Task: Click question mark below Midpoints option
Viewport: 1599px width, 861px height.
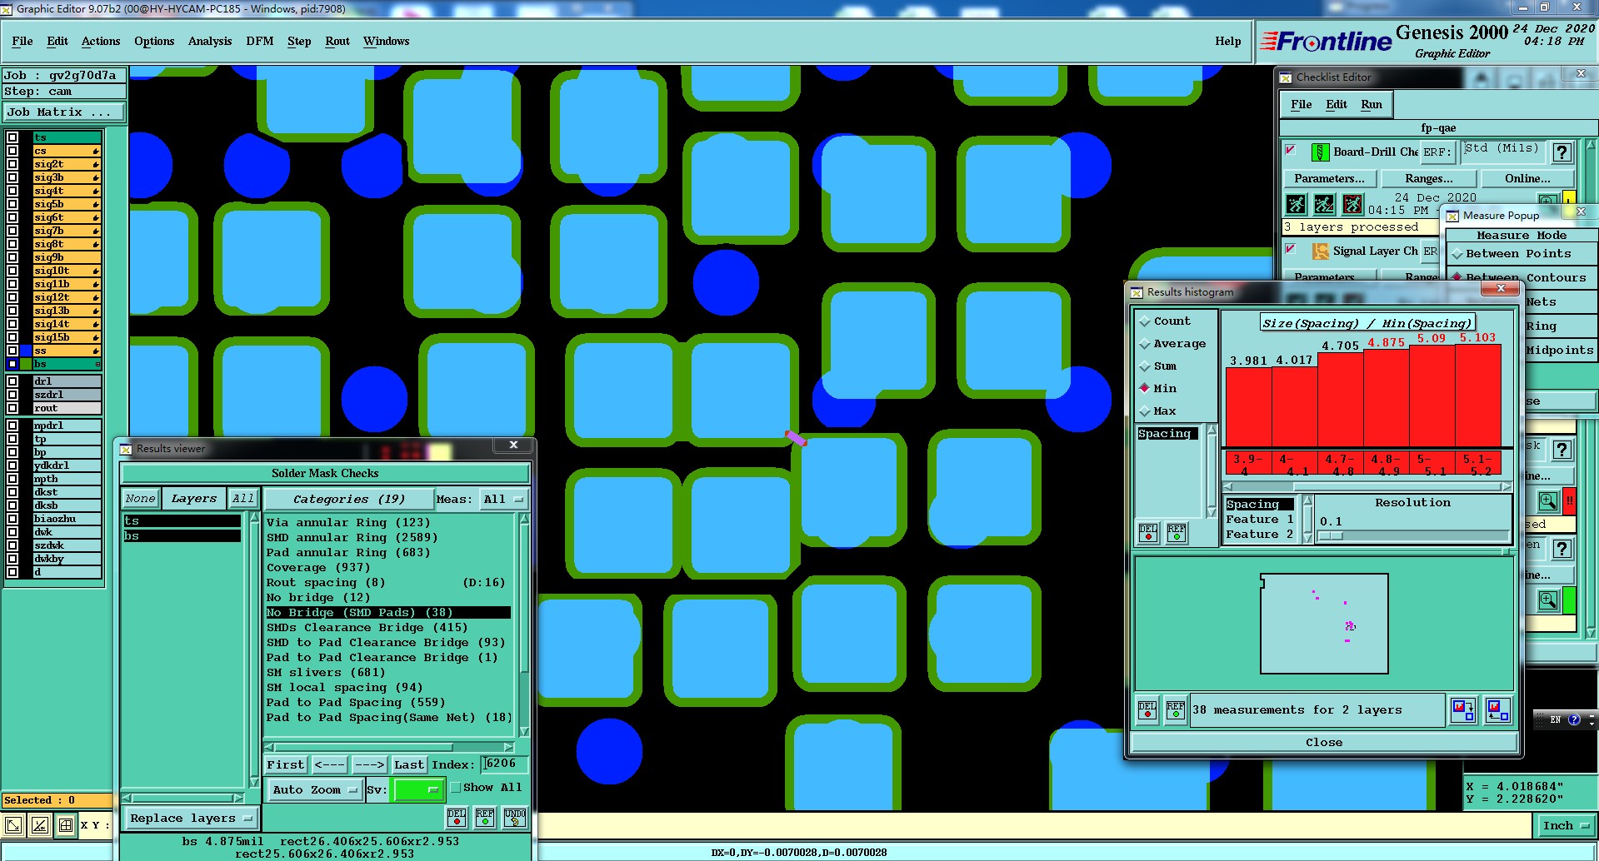Action: point(1562,450)
